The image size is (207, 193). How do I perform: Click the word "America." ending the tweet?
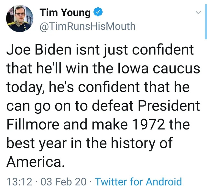[36, 161]
